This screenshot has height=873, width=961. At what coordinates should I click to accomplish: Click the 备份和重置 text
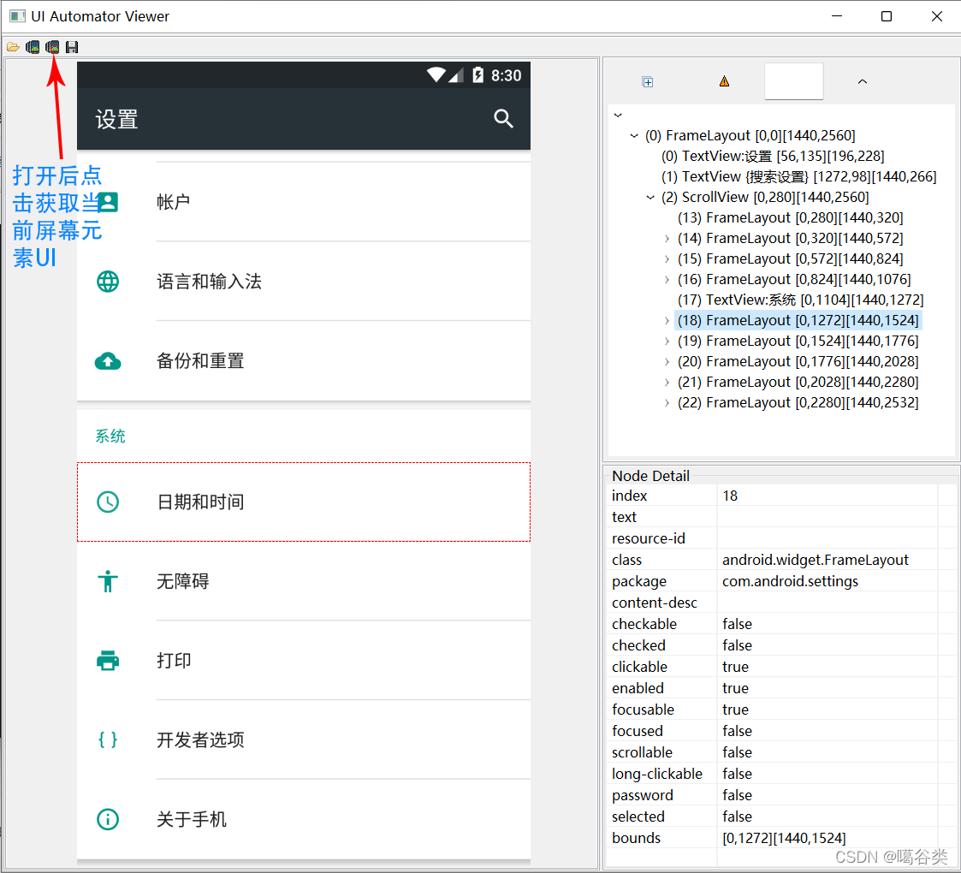pyautogui.click(x=200, y=361)
